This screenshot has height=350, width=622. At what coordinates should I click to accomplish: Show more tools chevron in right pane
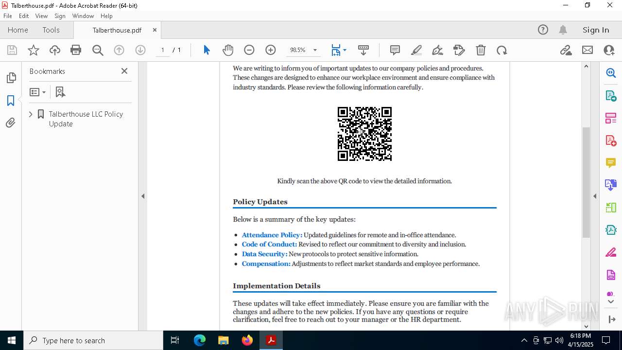611,301
